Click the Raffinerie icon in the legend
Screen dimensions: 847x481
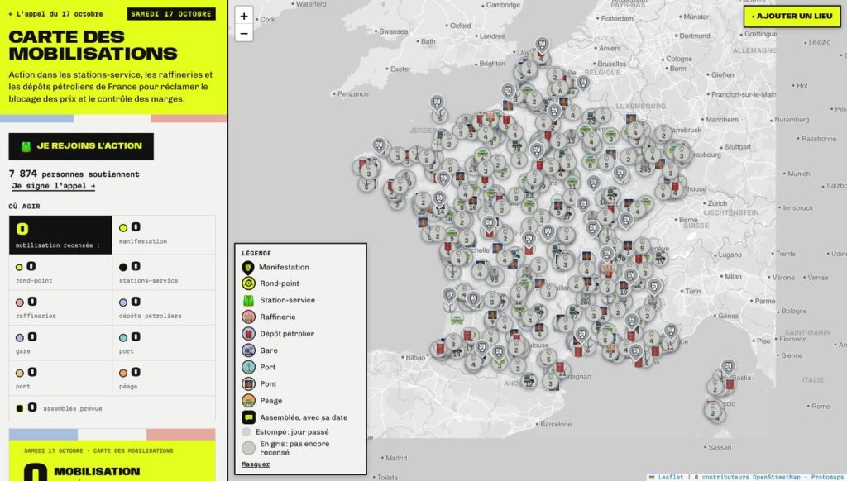[x=248, y=317]
